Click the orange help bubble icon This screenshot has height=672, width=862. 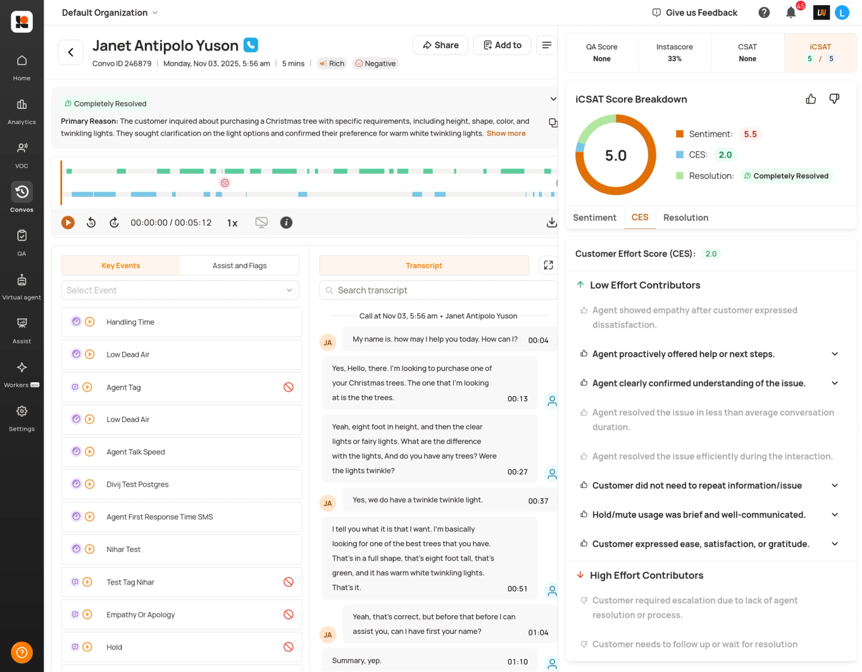(x=22, y=652)
